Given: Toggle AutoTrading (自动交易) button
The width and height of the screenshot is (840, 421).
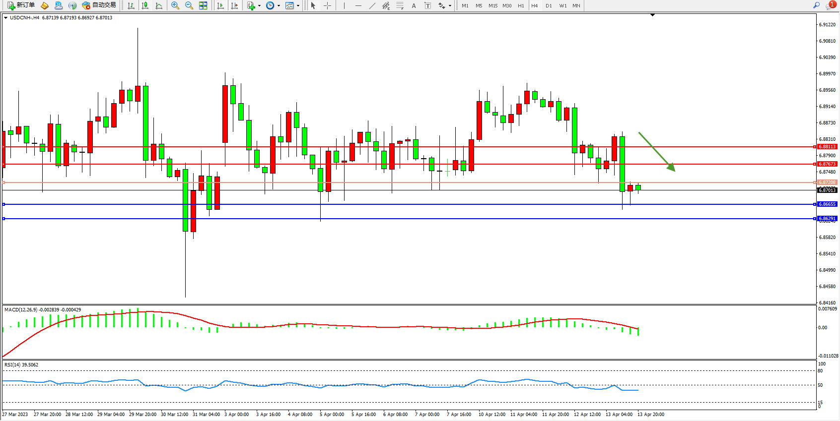Looking at the screenshot, I should [99, 5].
